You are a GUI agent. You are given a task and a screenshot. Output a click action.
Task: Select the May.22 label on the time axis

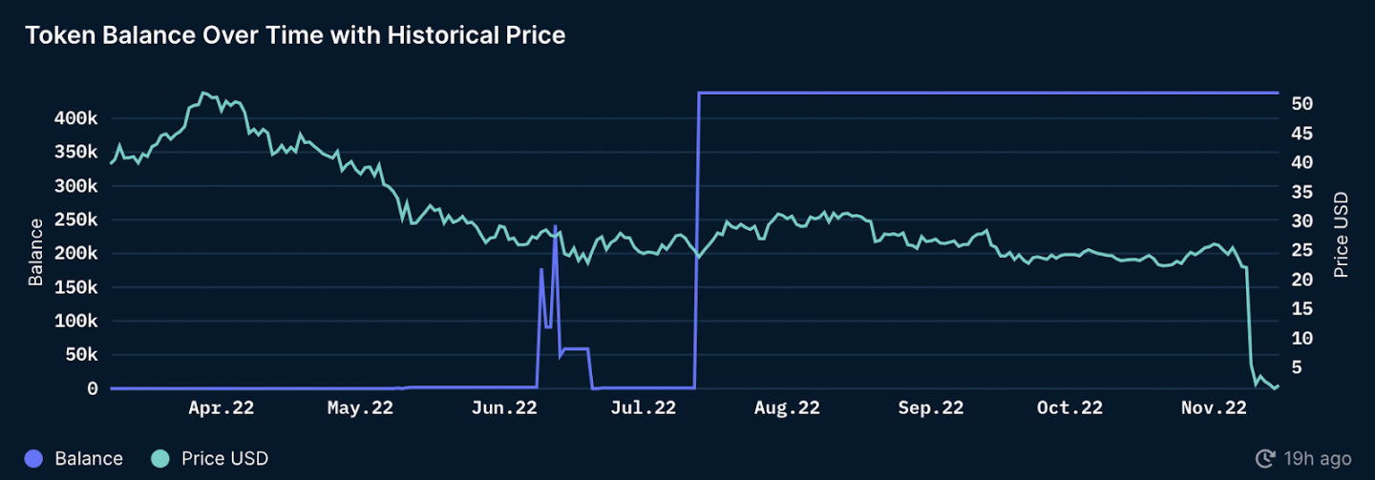pyautogui.click(x=360, y=408)
